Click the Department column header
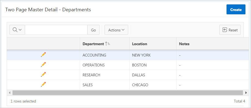This screenshot has width=251, height=108. [93, 44]
